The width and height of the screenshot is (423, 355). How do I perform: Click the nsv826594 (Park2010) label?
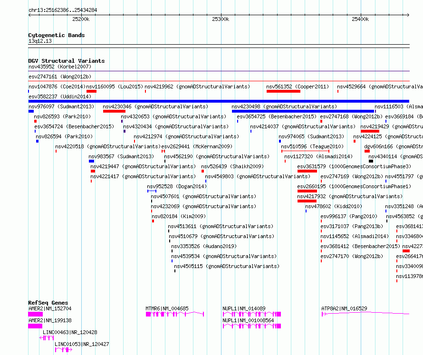tap(64, 136)
